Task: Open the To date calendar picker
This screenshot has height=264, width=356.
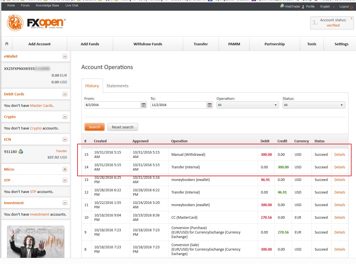Action: 210,105
